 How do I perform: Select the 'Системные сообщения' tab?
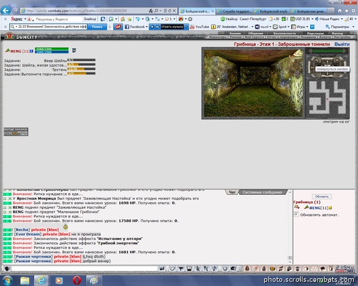(x=263, y=192)
